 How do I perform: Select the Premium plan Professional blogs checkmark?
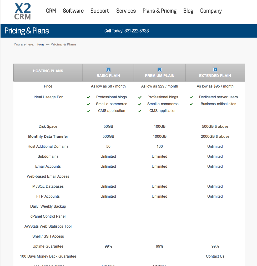pos(140,97)
